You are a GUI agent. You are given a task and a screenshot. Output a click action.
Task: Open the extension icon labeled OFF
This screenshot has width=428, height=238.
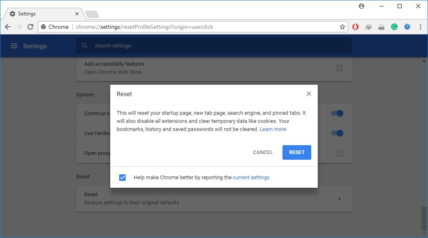pyautogui.click(x=381, y=27)
